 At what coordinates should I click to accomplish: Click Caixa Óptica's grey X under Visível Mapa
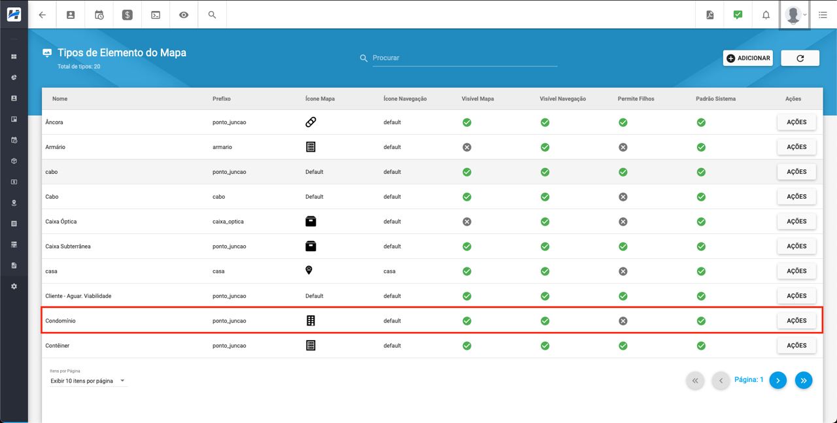467,222
